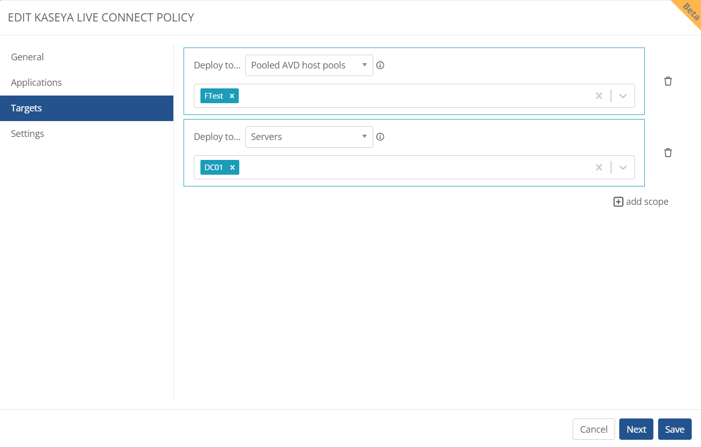Image resolution: width=701 pixels, height=447 pixels.
Task: Clear all selections in FTest field
Action: tap(599, 96)
